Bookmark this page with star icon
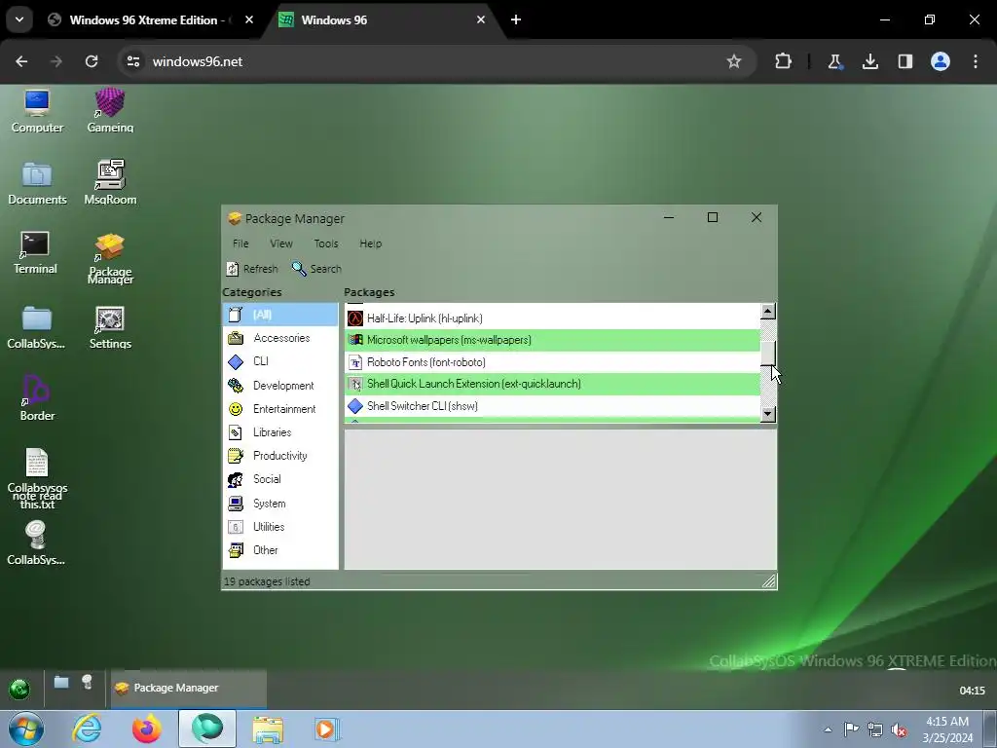 734,61
